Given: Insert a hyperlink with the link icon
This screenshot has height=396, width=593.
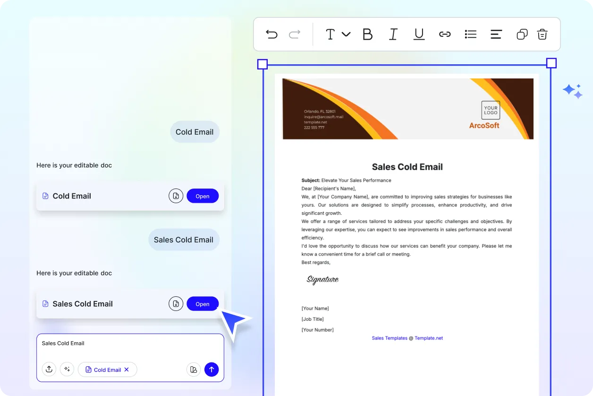Looking at the screenshot, I should tap(445, 34).
